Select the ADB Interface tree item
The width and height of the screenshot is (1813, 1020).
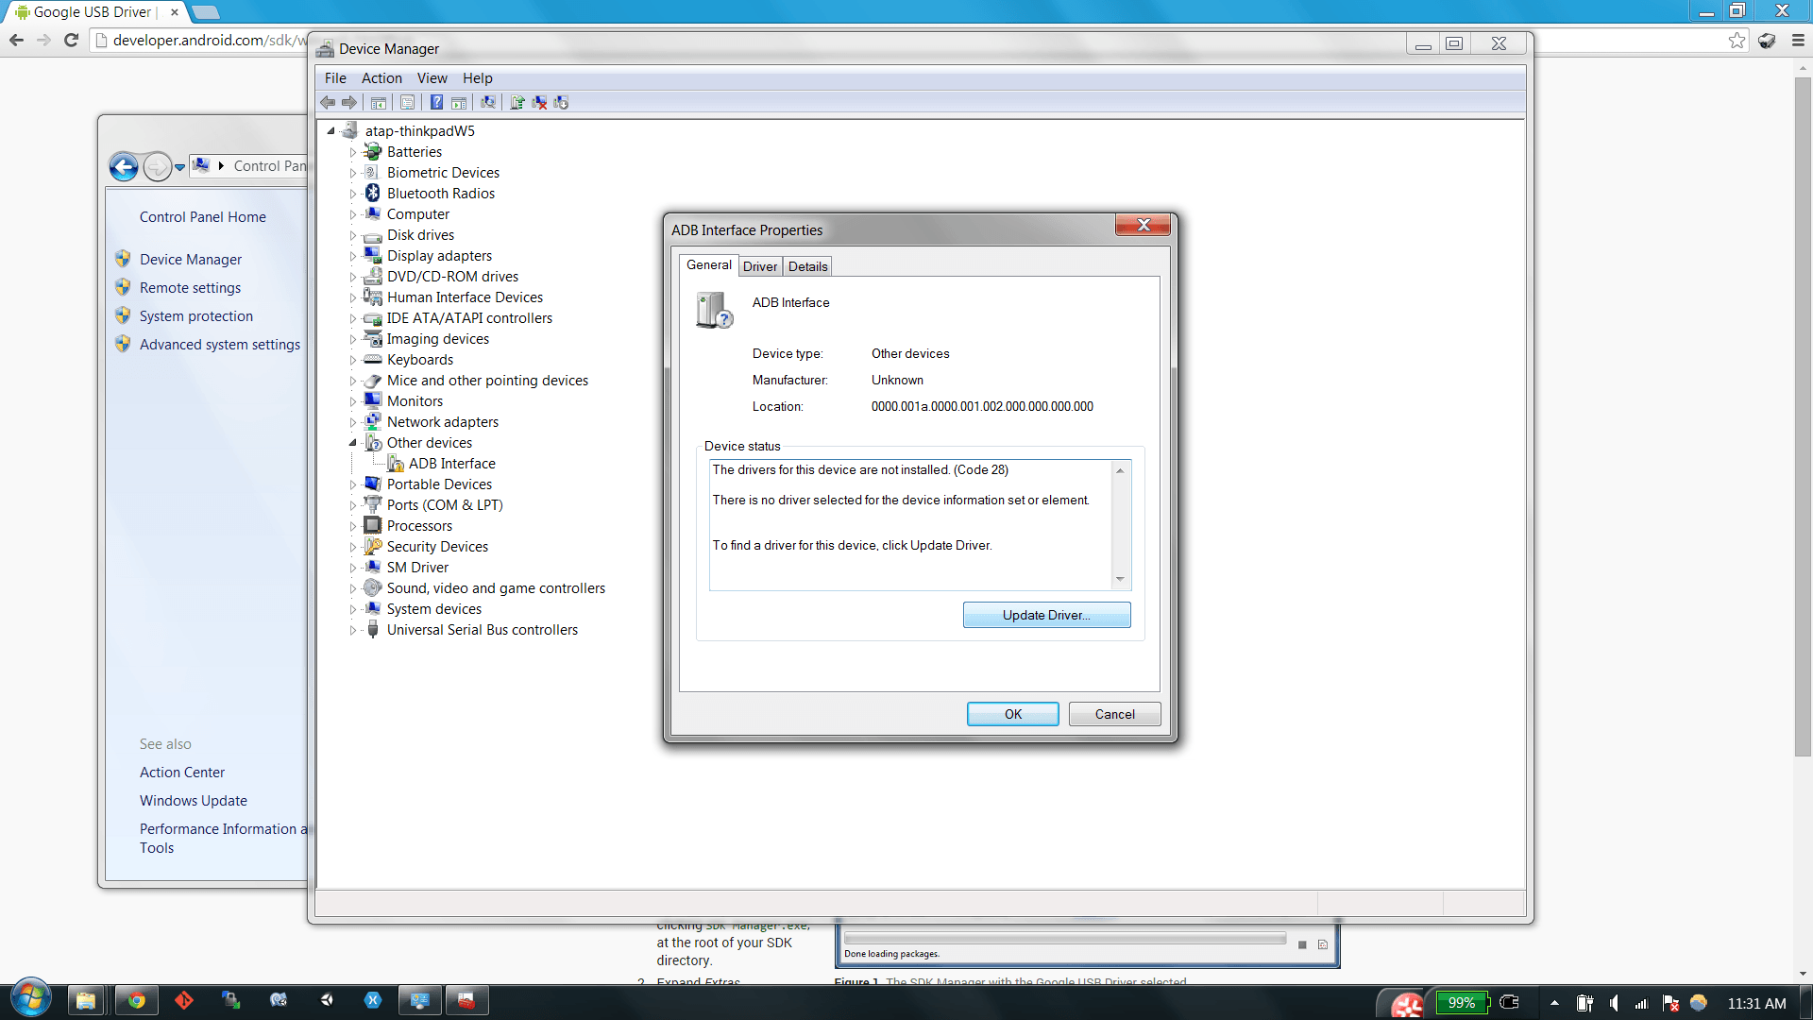[452, 462]
